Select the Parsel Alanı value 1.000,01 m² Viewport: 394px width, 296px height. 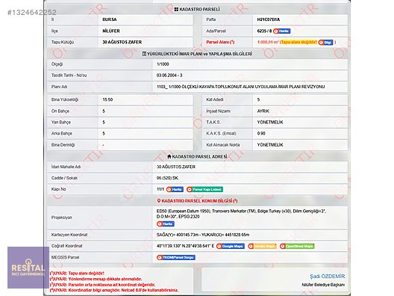point(268,43)
